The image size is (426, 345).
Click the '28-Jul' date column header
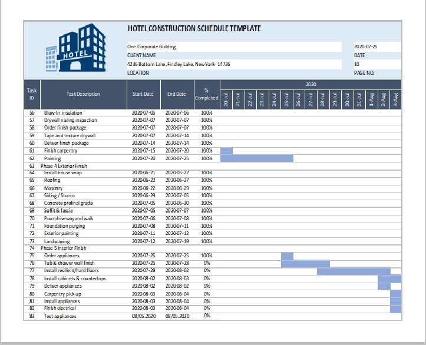point(323,99)
